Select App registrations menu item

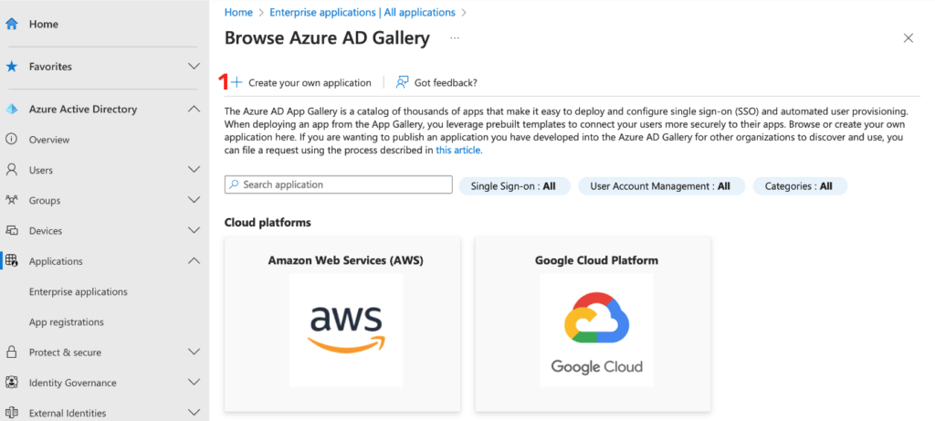point(67,322)
